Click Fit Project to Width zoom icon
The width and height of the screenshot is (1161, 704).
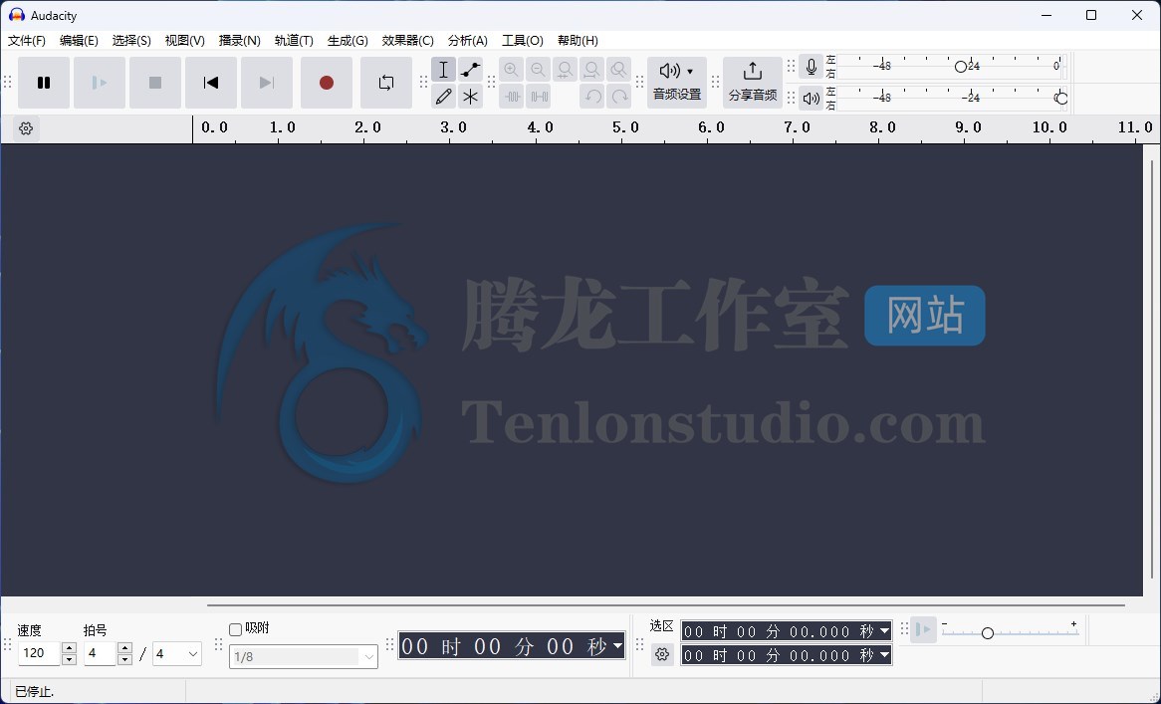tap(591, 70)
